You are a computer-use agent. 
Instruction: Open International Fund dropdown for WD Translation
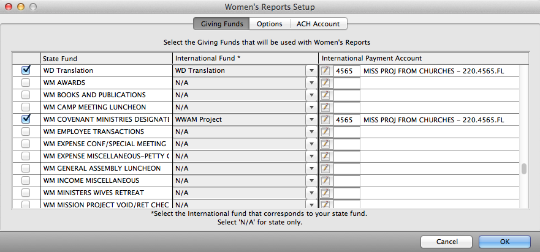click(x=311, y=71)
